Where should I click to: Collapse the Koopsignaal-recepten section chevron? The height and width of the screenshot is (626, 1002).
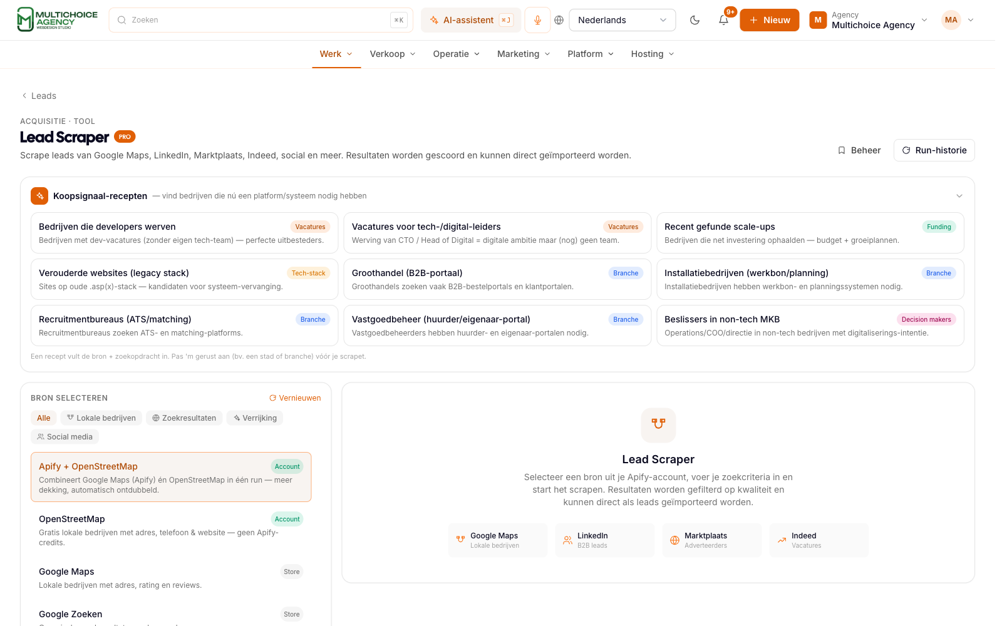coord(959,196)
